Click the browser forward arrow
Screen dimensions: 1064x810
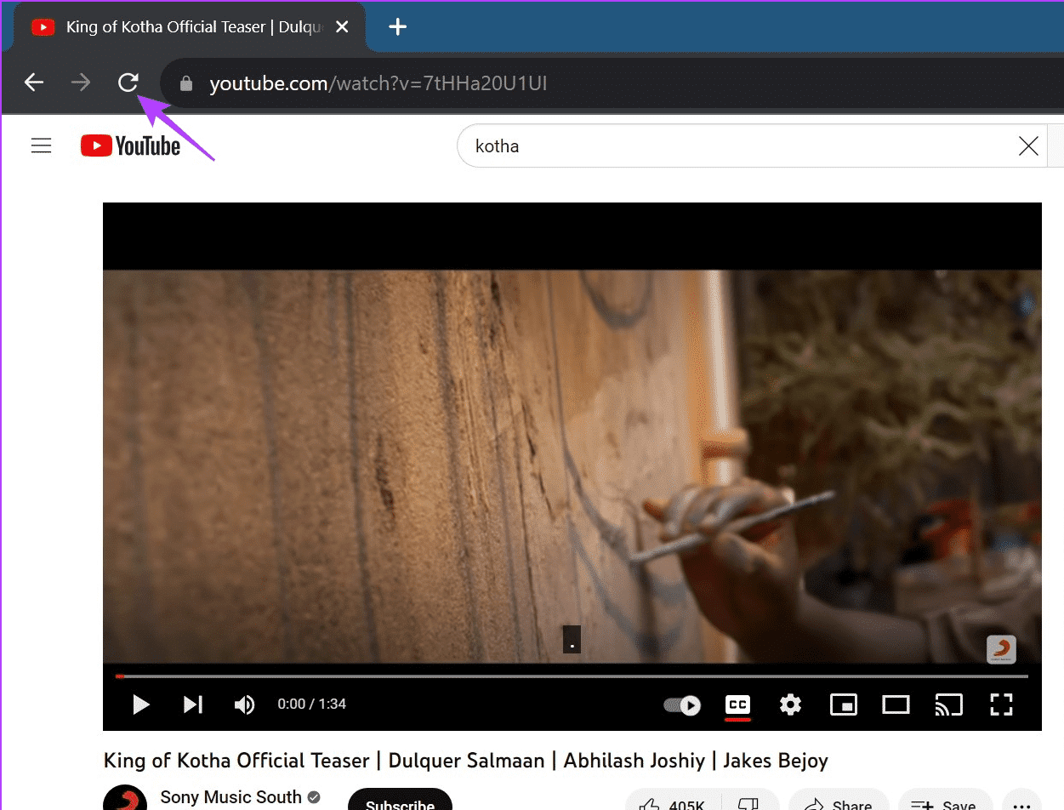pos(81,83)
